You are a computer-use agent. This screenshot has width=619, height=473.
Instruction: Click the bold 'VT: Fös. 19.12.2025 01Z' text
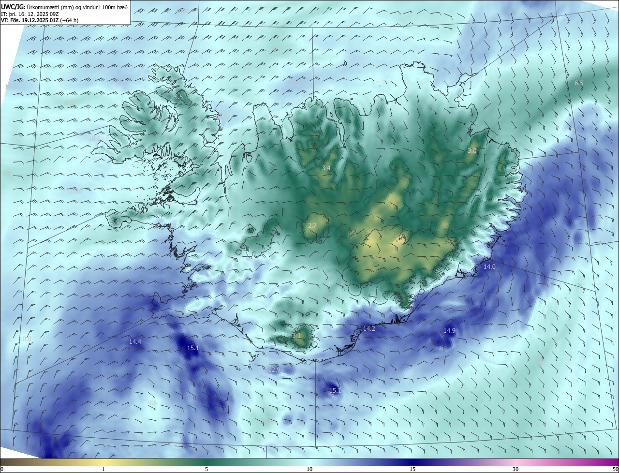point(29,20)
